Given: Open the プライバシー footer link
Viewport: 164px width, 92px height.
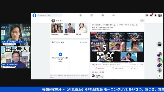Looking at the screenshot, I should (x=54, y=76).
